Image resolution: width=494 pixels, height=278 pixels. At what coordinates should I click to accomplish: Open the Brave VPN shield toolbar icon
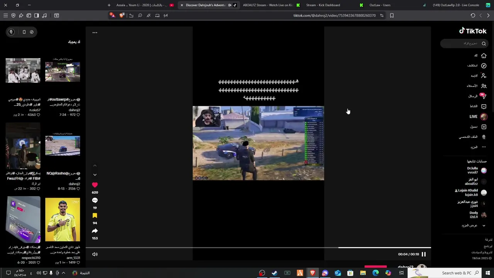tap(13, 15)
